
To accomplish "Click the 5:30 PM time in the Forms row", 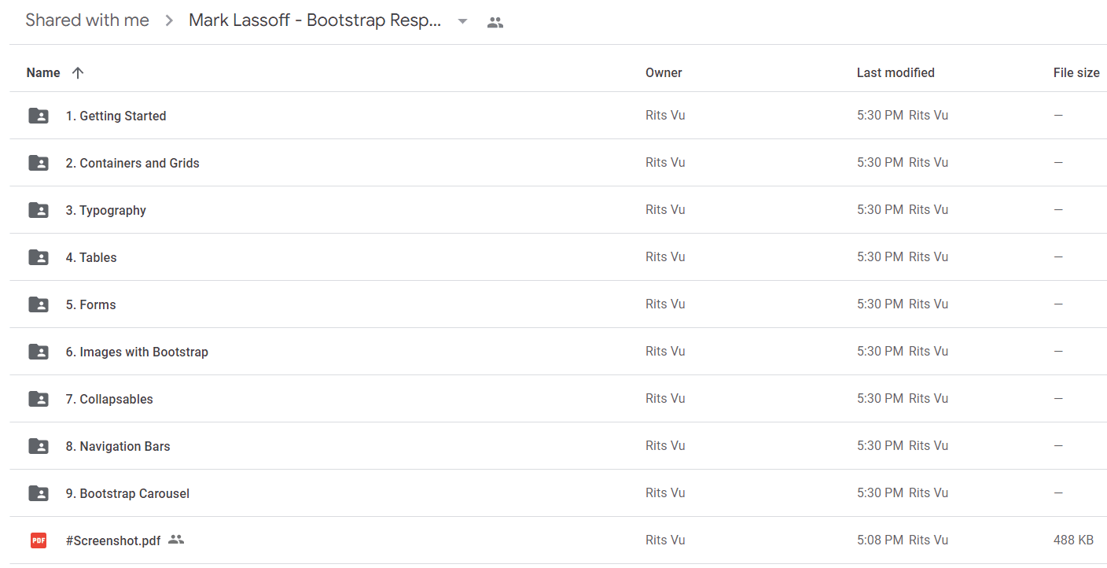I will [x=880, y=304].
